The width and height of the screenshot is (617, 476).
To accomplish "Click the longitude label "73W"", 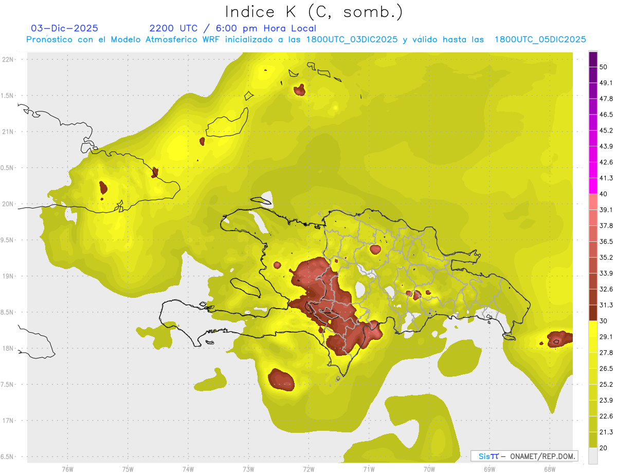I will tap(248, 469).
